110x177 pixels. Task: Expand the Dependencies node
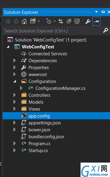14,61
